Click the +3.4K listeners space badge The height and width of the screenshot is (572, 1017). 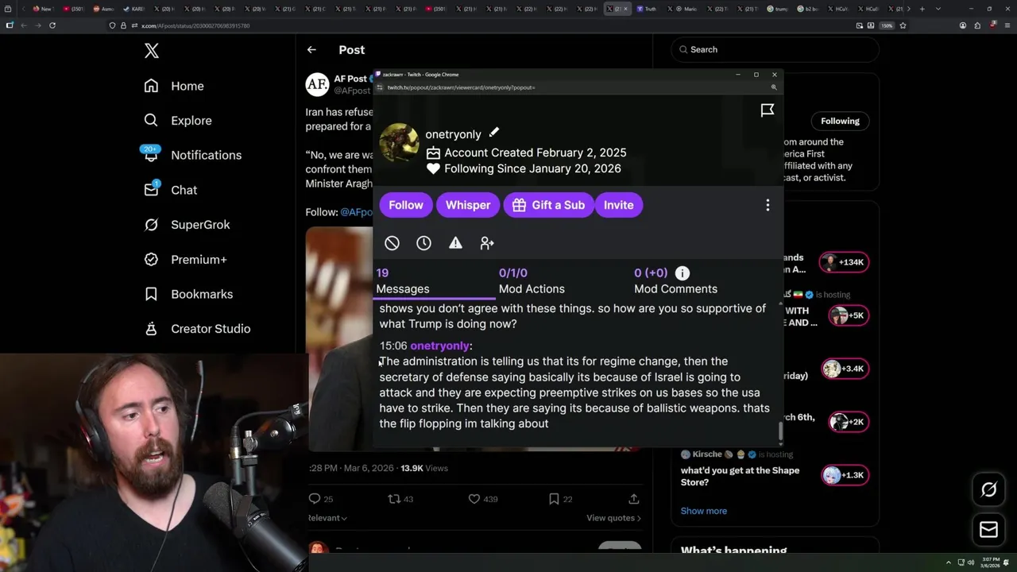pos(845,369)
